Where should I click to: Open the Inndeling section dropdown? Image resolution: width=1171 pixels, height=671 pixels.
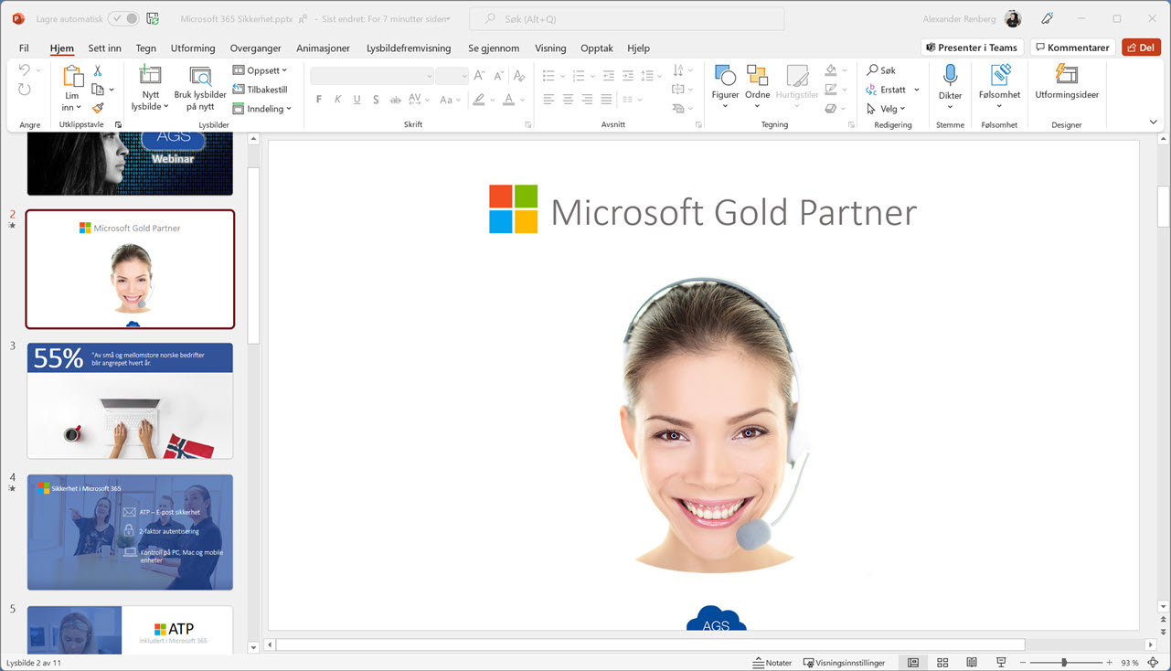[x=262, y=109]
